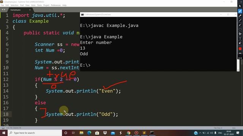
Task: Toggle the Sublime side bar status icon
Action: click(x=3, y=128)
